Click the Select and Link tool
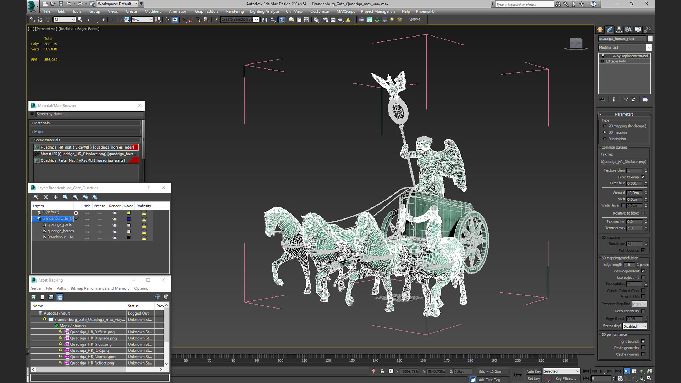 point(32,20)
